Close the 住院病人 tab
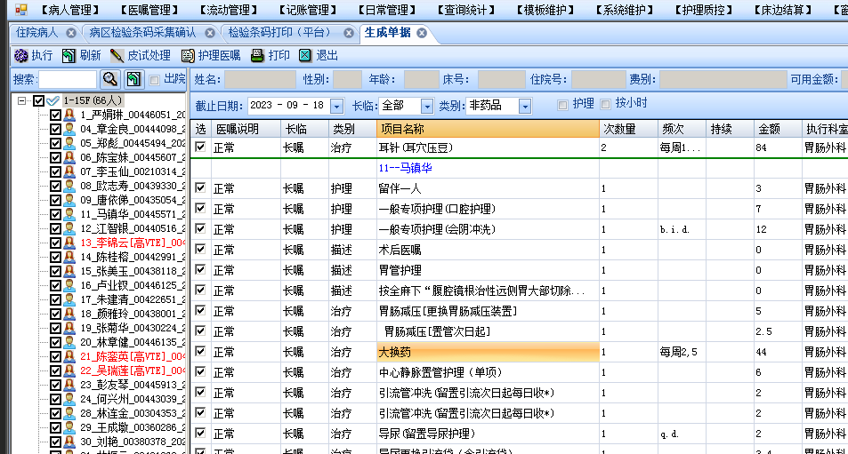Image resolution: width=848 pixels, height=454 pixels. [71, 34]
